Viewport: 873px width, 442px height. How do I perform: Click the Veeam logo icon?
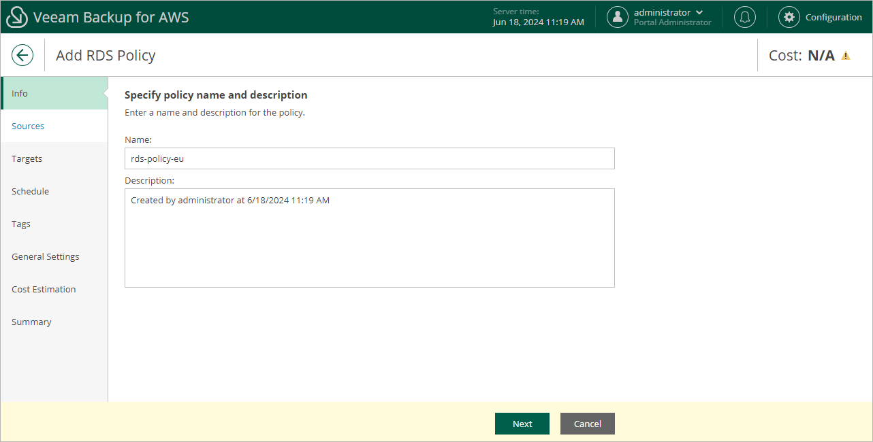(x=17, y=18)
